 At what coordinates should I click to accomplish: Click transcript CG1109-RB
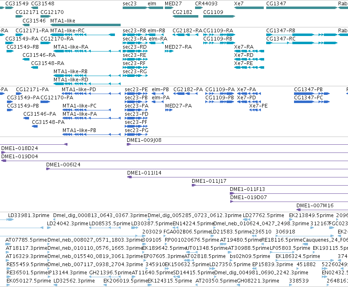click(219, 43)
